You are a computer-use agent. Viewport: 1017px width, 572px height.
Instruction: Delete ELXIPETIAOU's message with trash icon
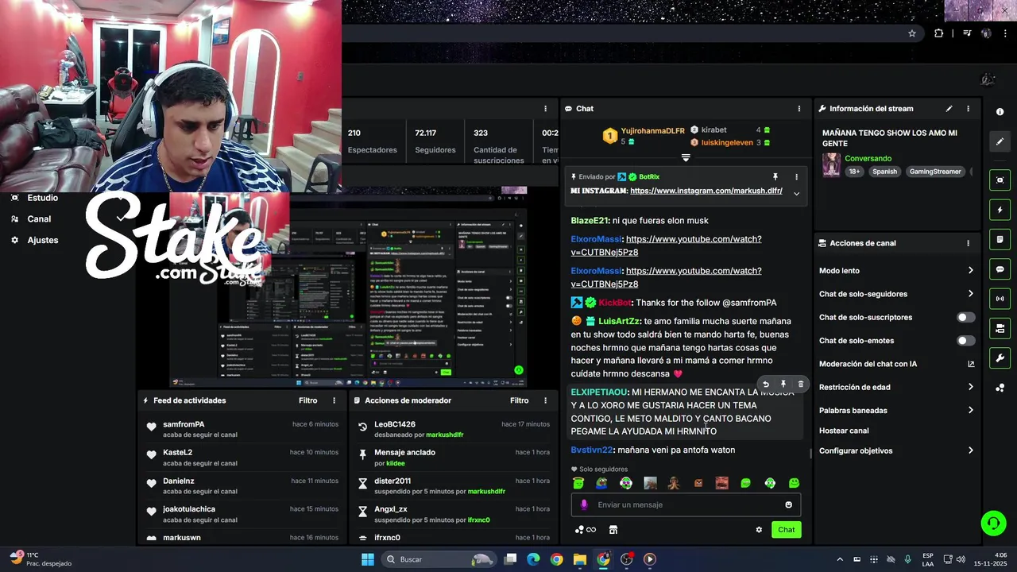click(x=800, y=385)
